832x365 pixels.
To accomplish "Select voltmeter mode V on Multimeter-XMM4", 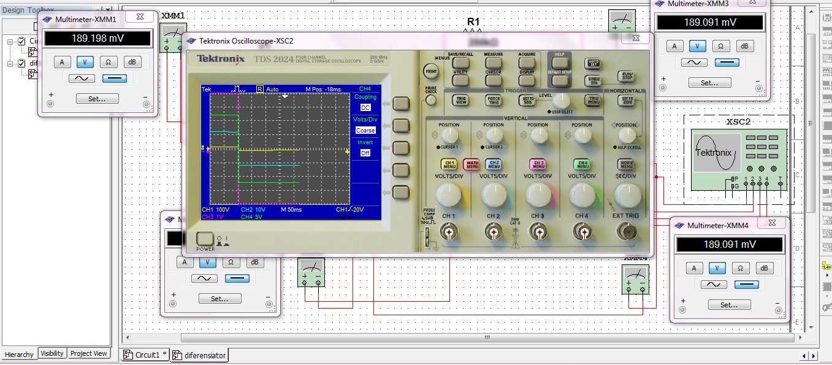I will 717,268.
